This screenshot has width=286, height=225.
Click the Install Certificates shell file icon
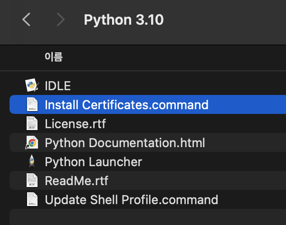[x=32, y=104]
